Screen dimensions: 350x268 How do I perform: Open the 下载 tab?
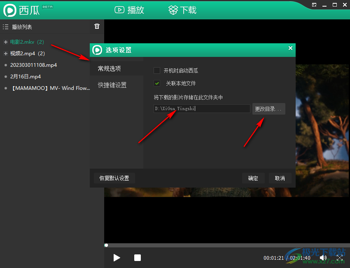pyautogui.click(x=182, y=10)
